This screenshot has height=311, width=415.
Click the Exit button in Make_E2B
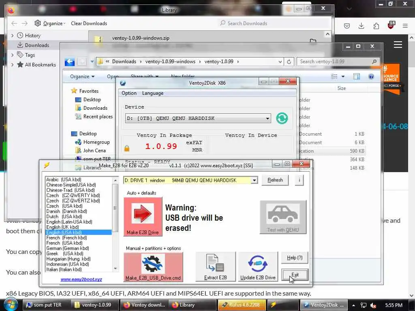click(x=295, y=275)
